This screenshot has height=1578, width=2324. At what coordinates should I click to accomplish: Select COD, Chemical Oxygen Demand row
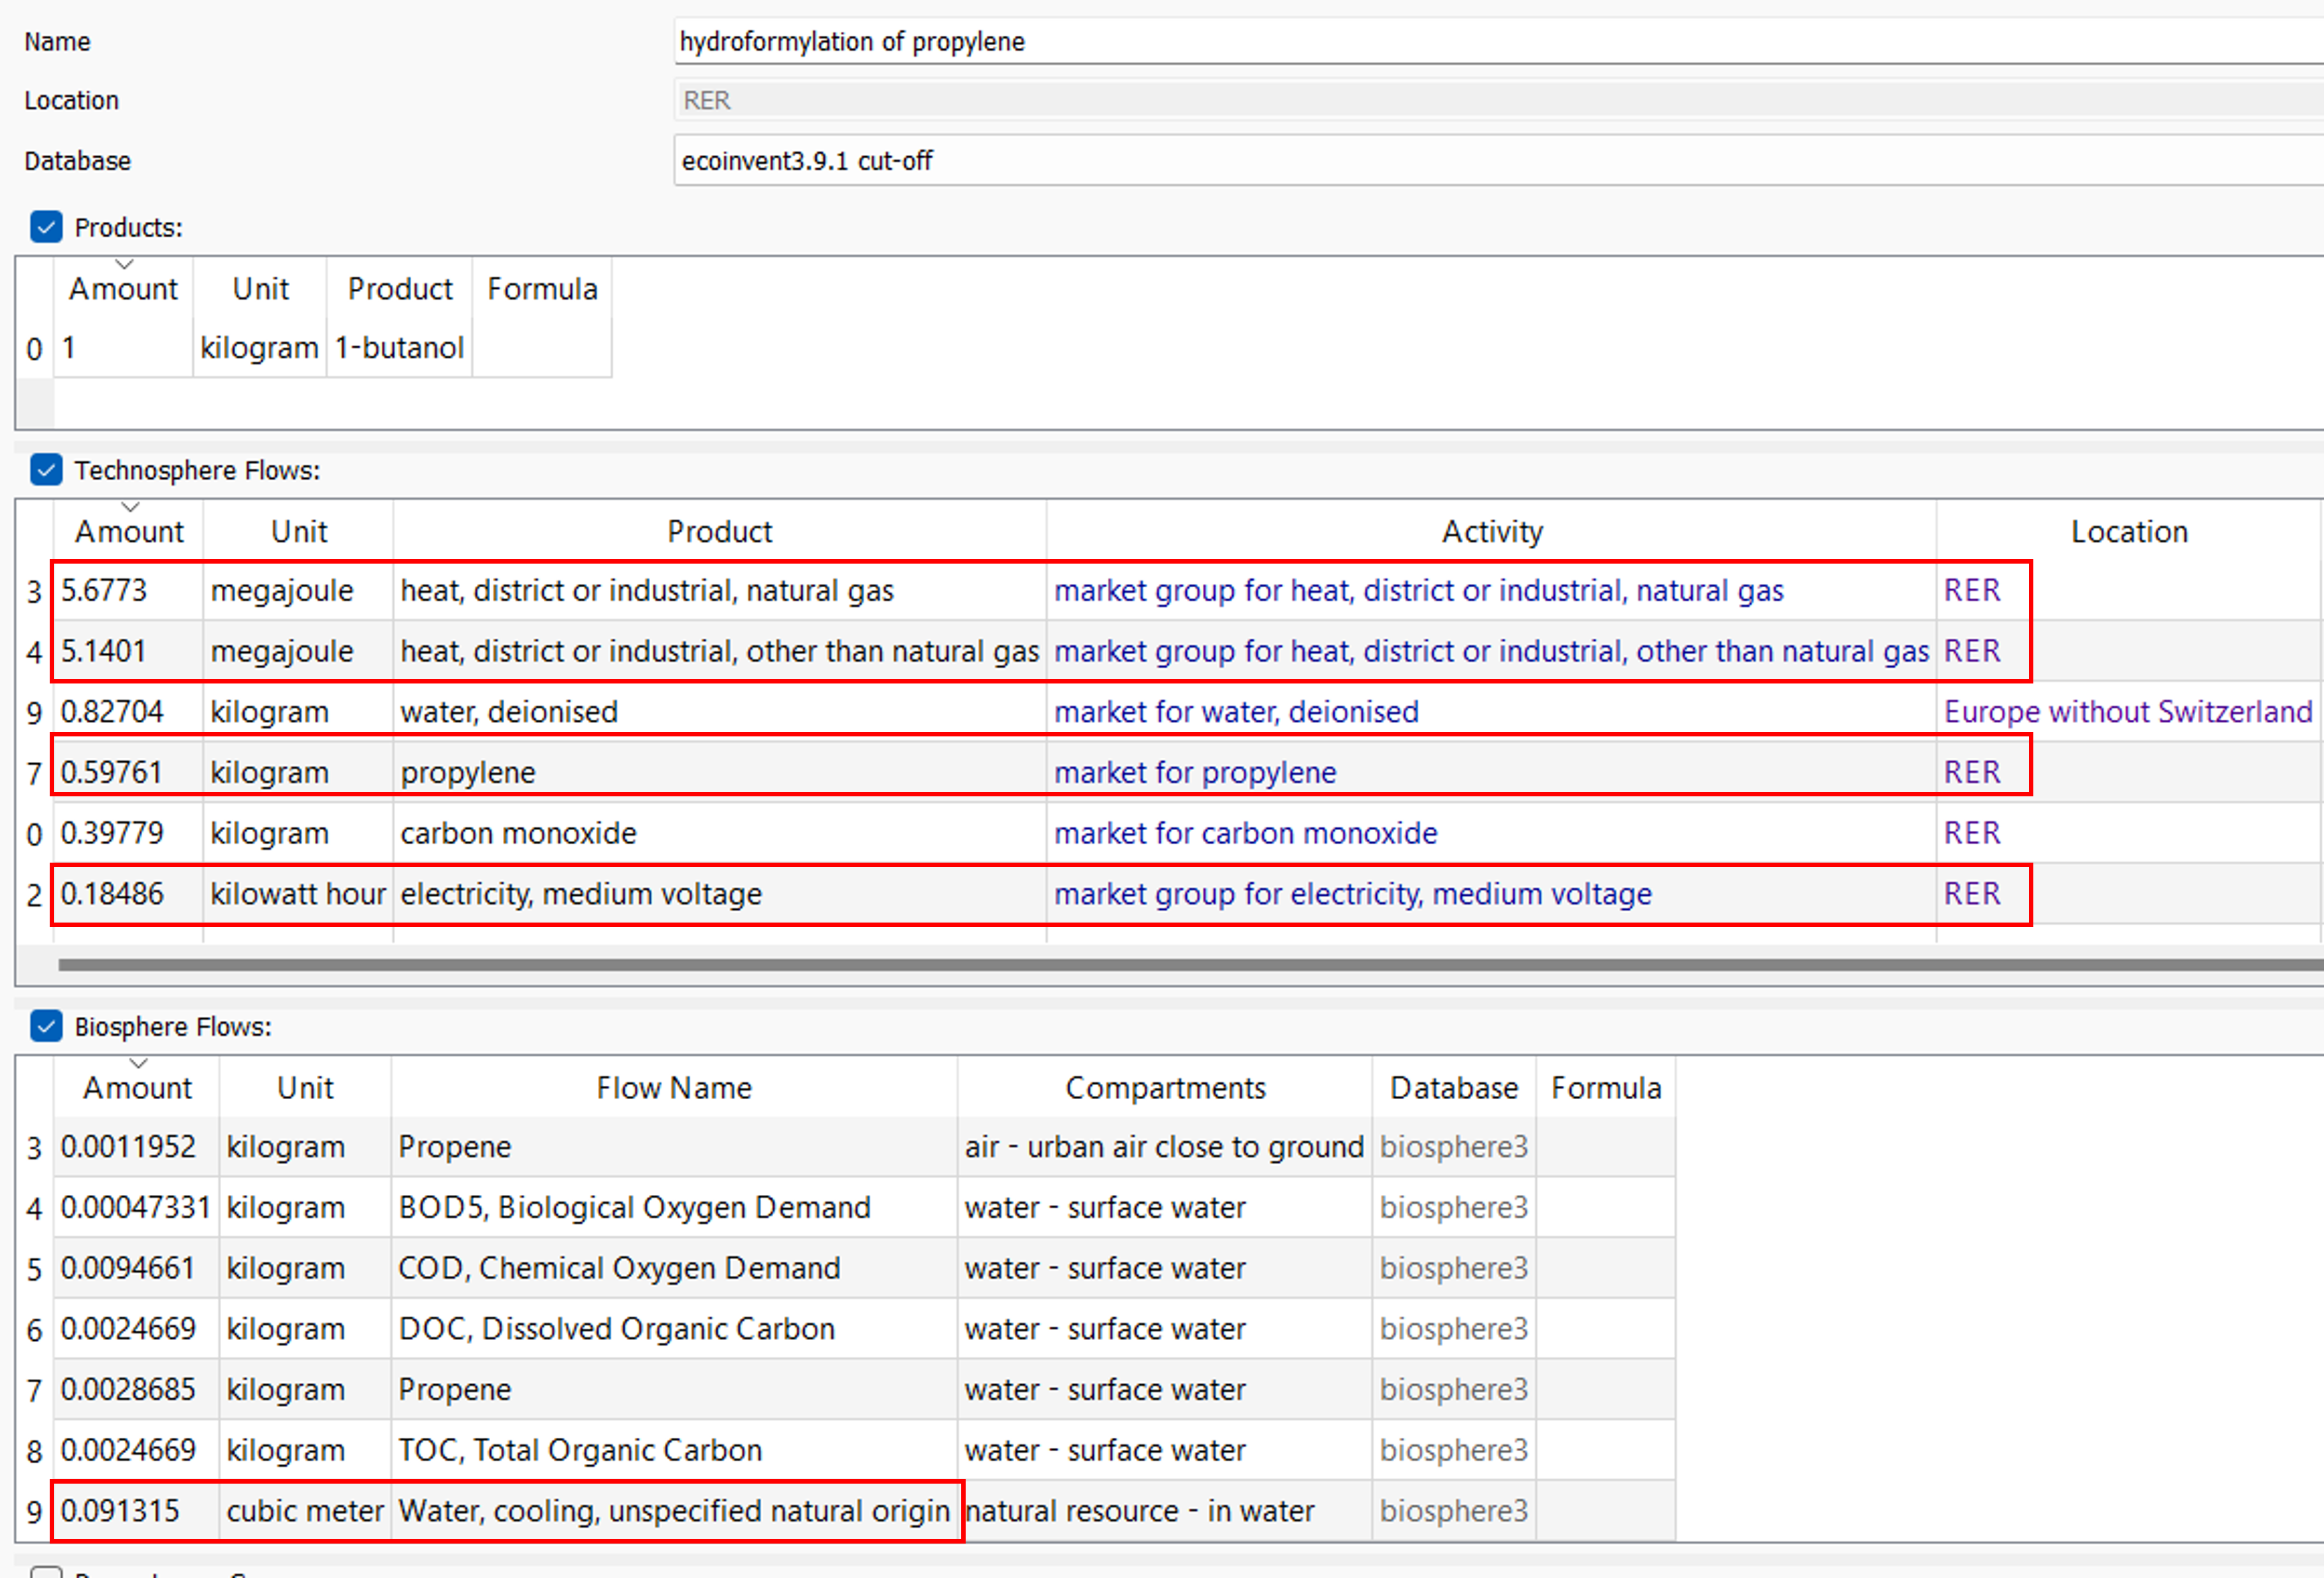674,1268
